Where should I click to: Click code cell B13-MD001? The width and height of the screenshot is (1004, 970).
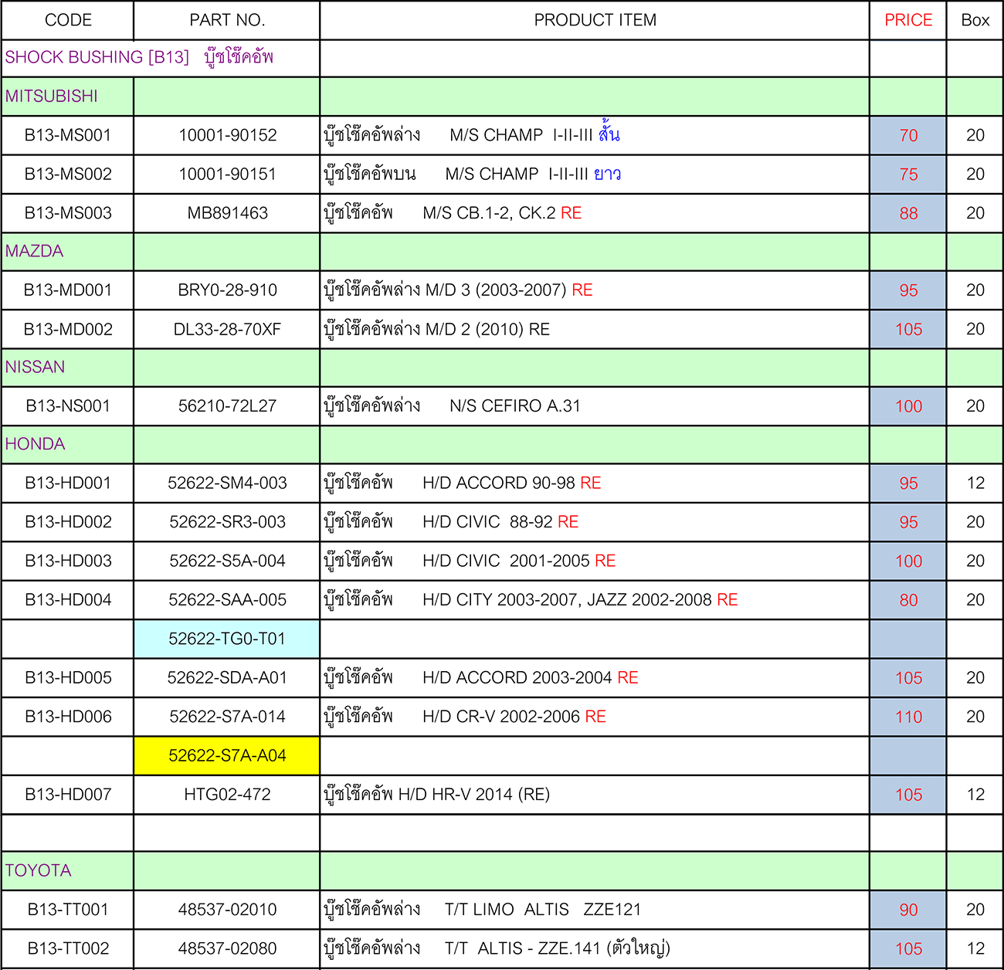click(x=68, y=290)
